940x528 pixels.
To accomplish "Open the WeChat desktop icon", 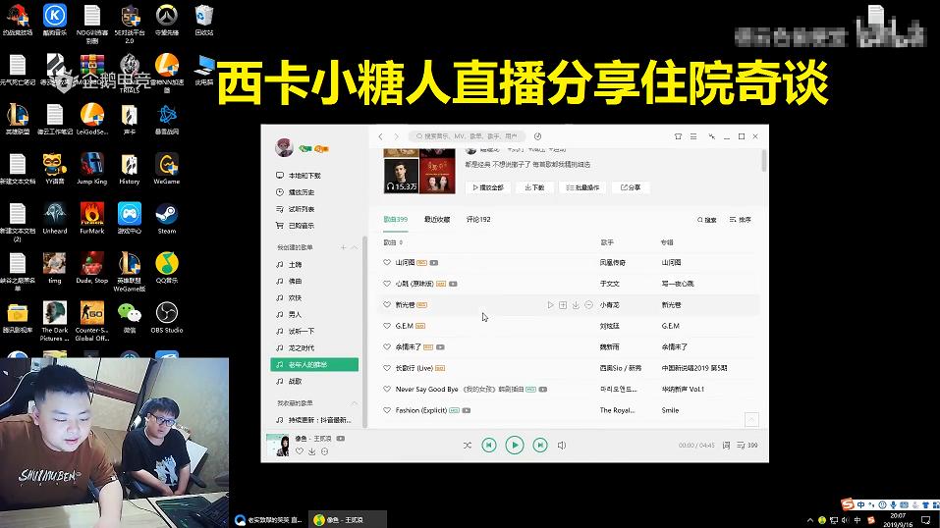I will 130,318.
